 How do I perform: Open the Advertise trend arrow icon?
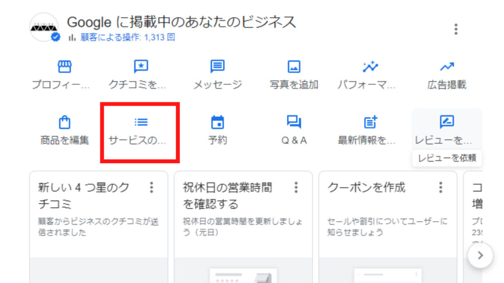point(447,66)
